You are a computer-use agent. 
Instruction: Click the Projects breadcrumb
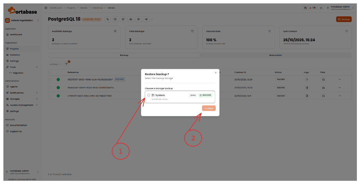pos(71,8)
